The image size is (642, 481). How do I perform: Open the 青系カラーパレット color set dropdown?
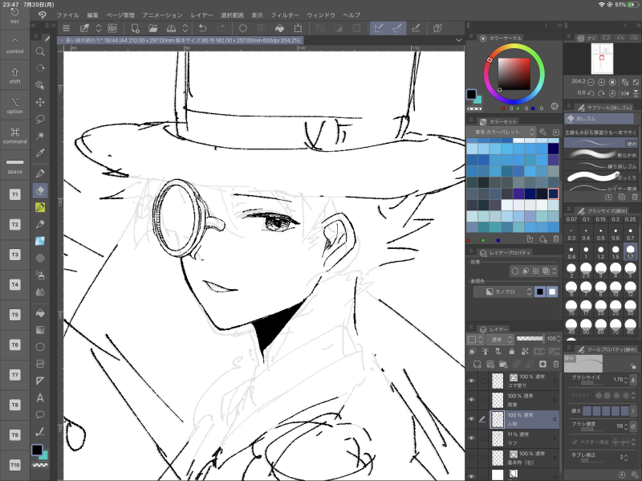pos(501,132)
